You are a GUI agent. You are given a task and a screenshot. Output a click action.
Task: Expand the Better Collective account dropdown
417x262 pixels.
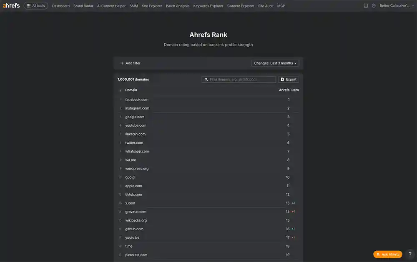click(397, 5)
